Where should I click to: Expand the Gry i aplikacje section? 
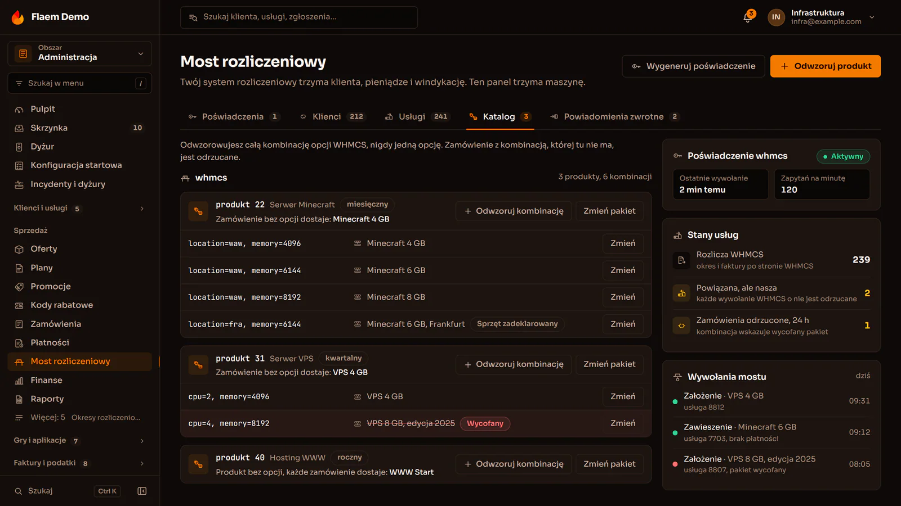coord(80,441)
